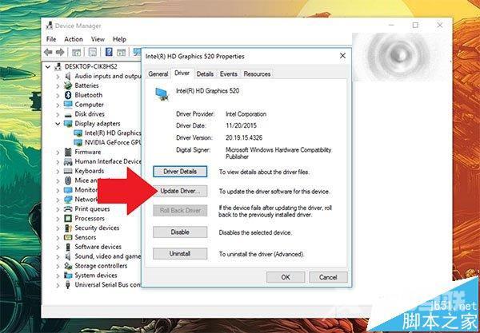Click the Update Driver button
This screenshot has width=480, height=333.
tap(180, 192)
